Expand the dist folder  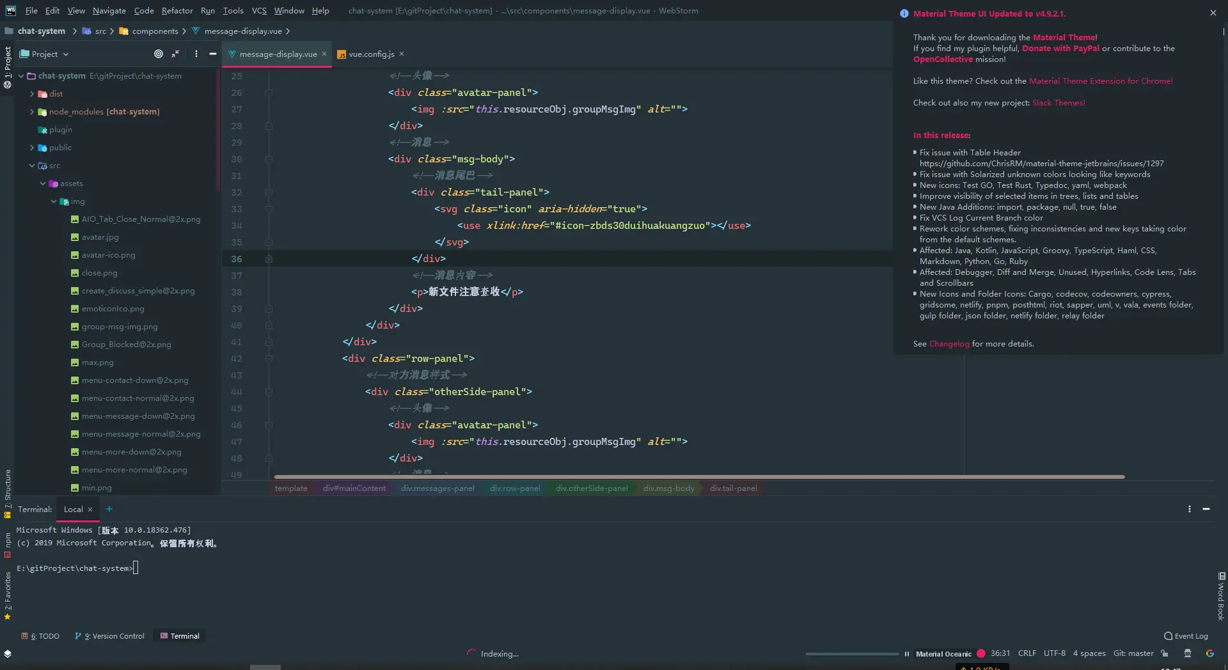[x=32, y=93]
